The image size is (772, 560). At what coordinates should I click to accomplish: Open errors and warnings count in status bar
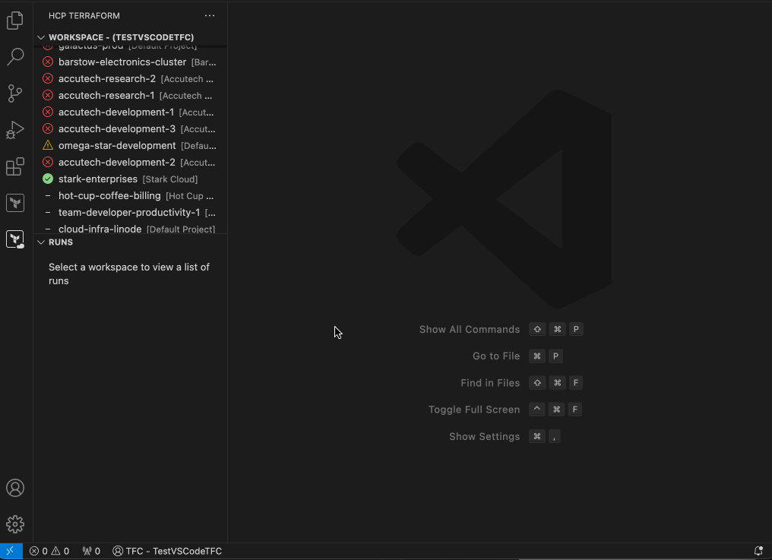49,551
